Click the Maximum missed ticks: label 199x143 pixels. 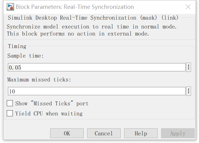[39, 80]
